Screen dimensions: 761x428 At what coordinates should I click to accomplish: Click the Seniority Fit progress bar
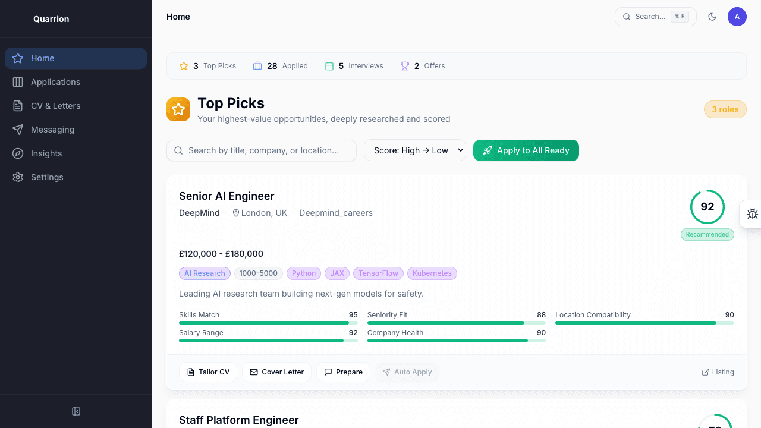pyautogui.click(x=457, y=323)
